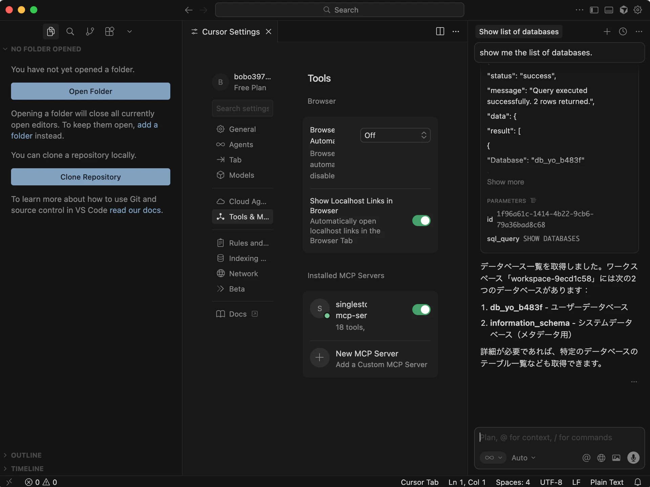Image resolution: width=650 pixels, height=487 pixels.
Task: Focus the chat prompt input field
Action: (559, 437)
